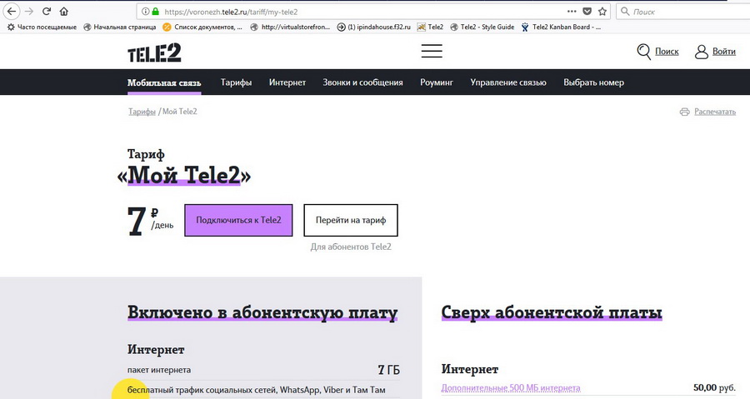Click the green padlock security icon
Screen dimensions: 750x399
(155, 12)
